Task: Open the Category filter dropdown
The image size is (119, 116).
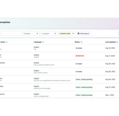Action: coord(31,34)
